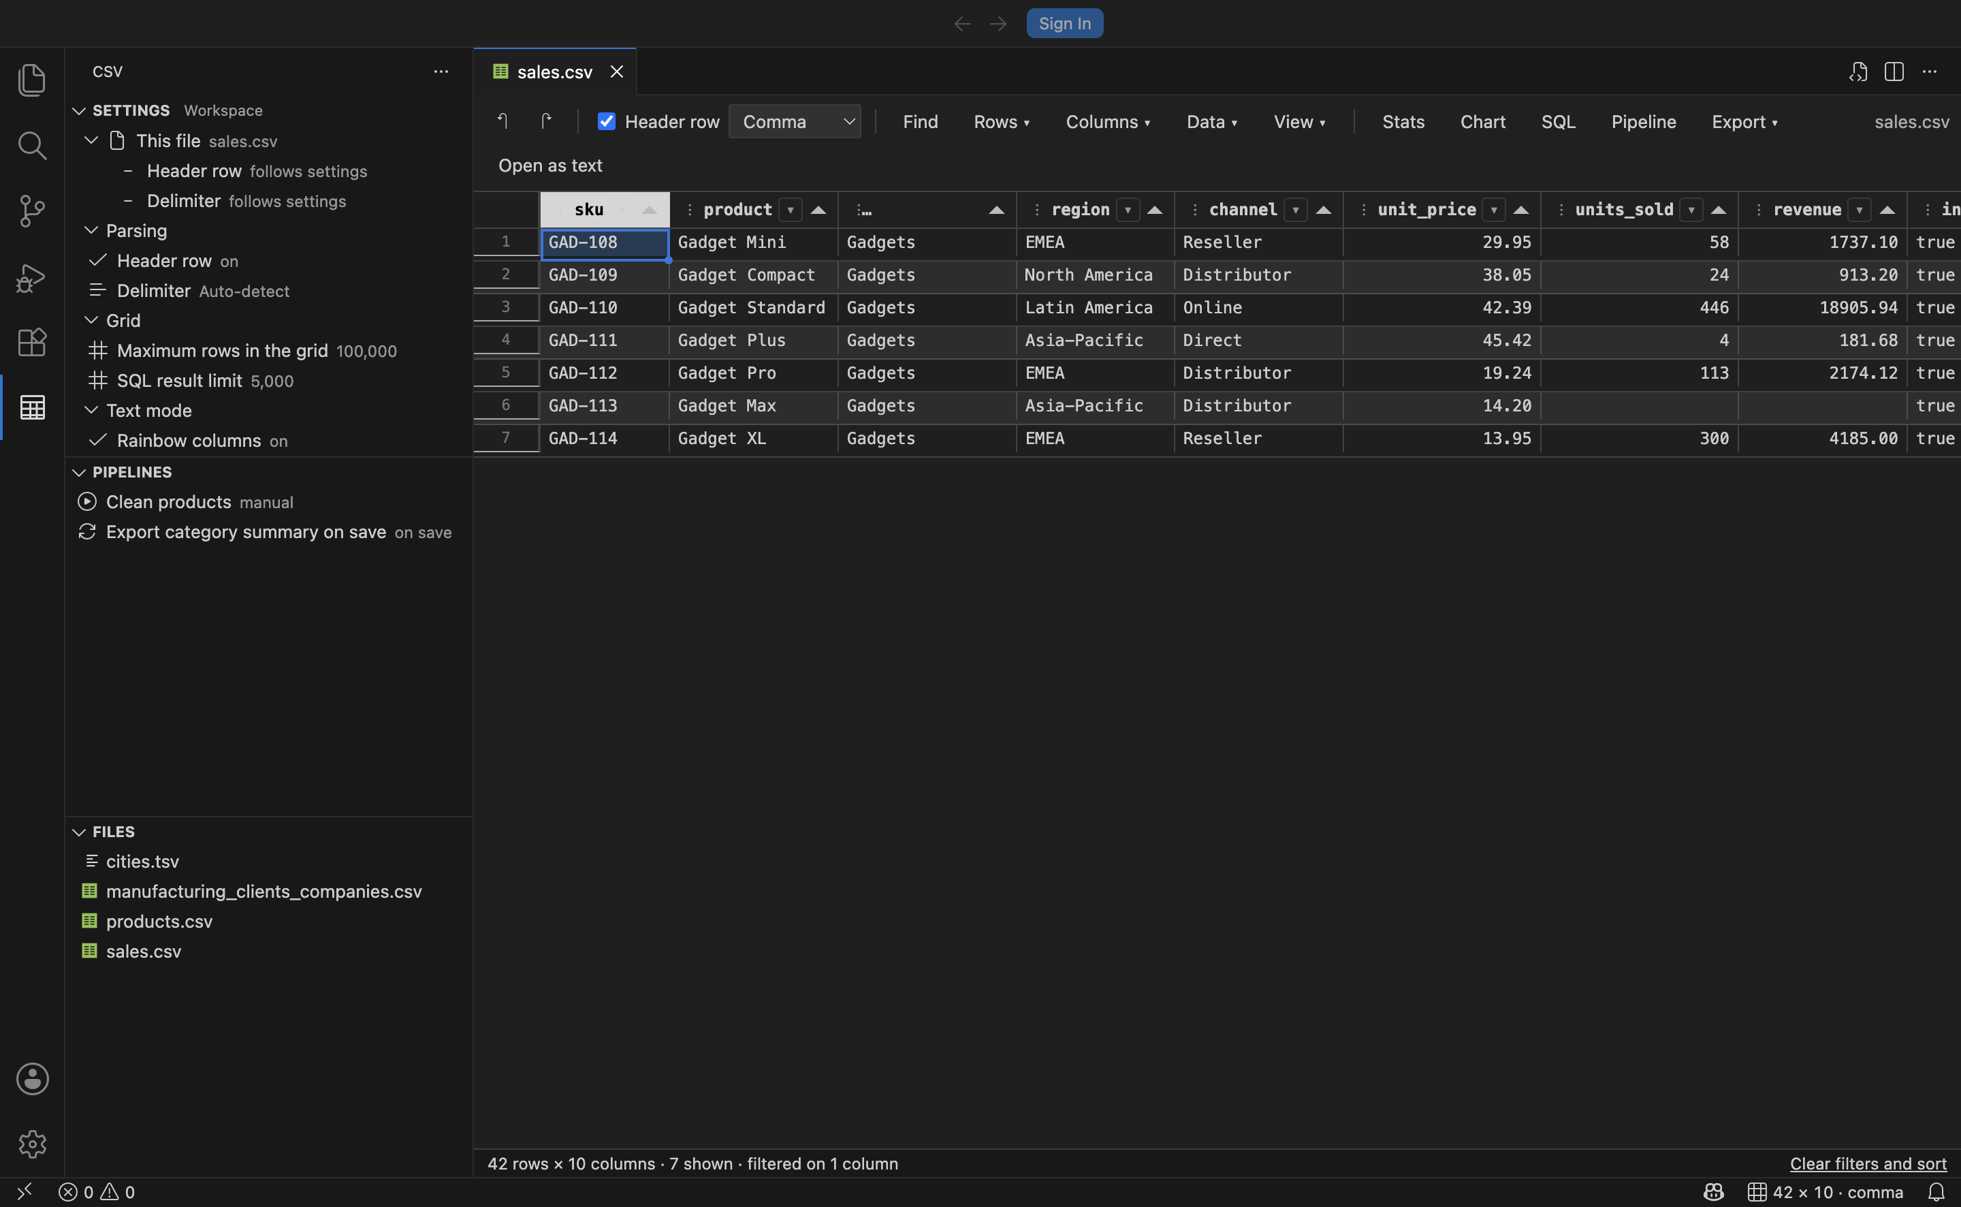1961x1207 pixels.
Task: Collapse the PIPELINES section
Action: tap(79, 473)
